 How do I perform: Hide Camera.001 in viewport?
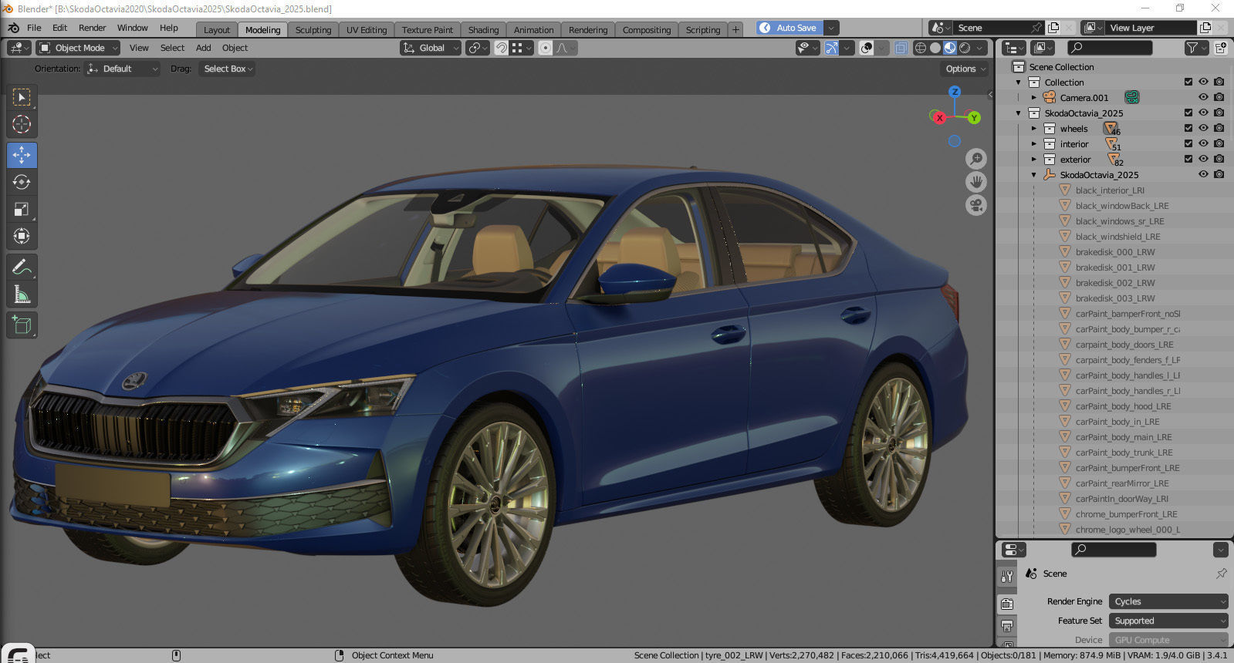click(1203, 97)
